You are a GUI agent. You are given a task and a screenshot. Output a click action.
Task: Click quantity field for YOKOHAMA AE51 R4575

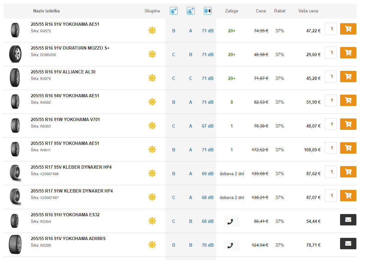coord(331,29)
